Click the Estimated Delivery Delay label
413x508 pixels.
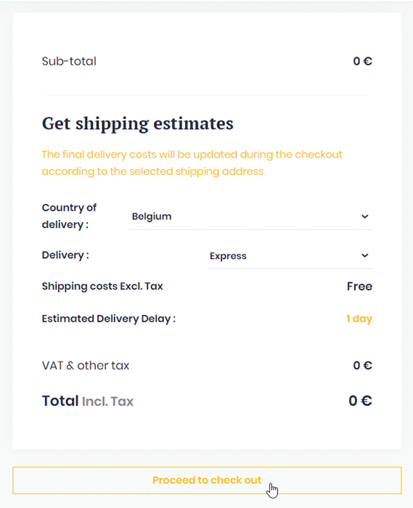click(109, 319)
